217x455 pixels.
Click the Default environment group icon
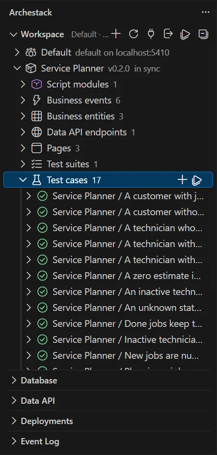[31, 53]
